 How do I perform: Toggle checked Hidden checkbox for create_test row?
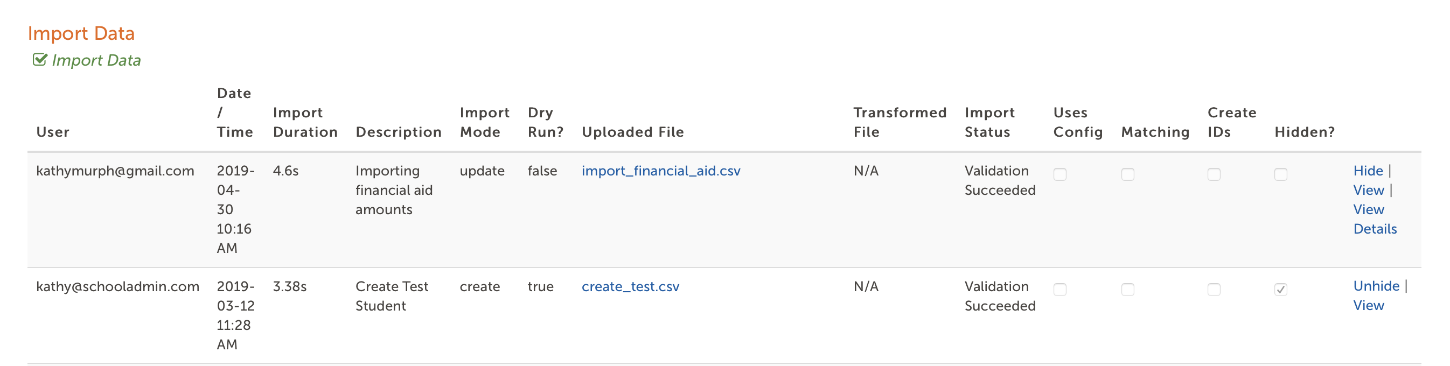1280,290
